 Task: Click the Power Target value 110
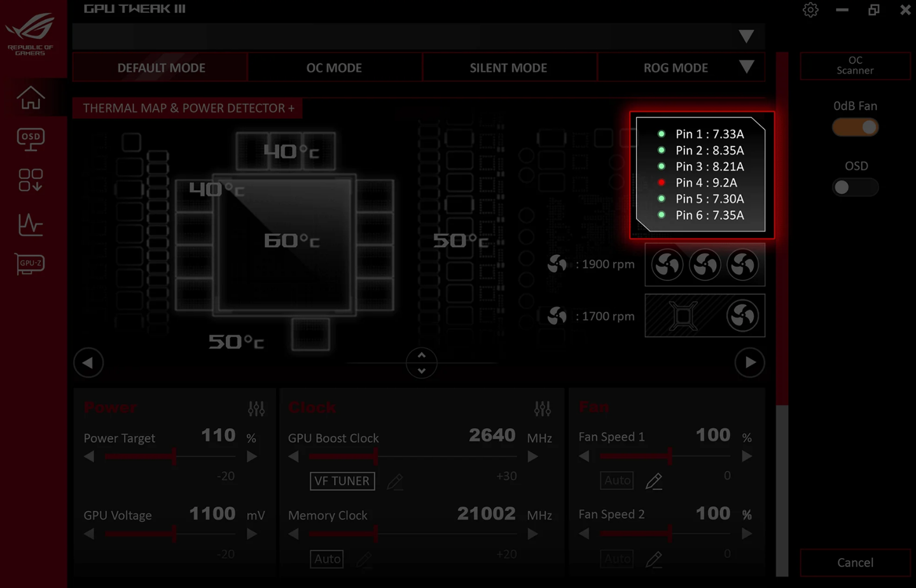coord(218,435)
